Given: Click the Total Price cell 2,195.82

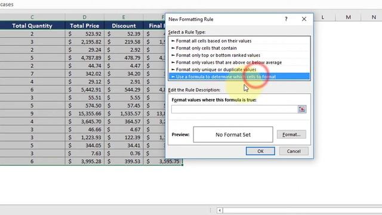Looking at the screenshot, I should click(85, 42).
